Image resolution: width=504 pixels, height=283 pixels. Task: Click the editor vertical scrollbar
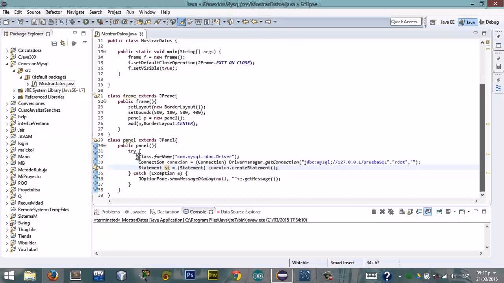(482, 138)
